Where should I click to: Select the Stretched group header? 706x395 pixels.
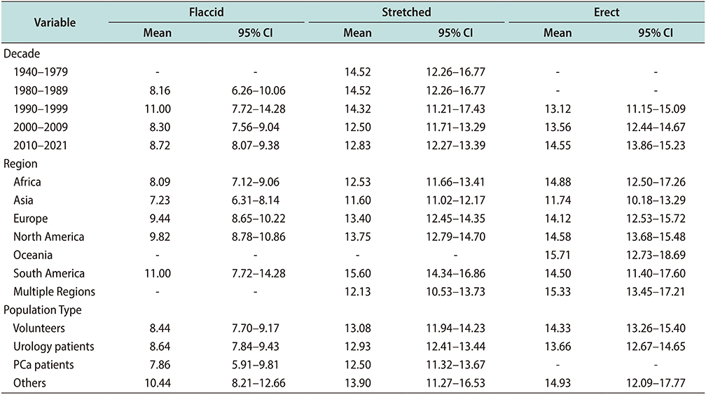(406, 12)
